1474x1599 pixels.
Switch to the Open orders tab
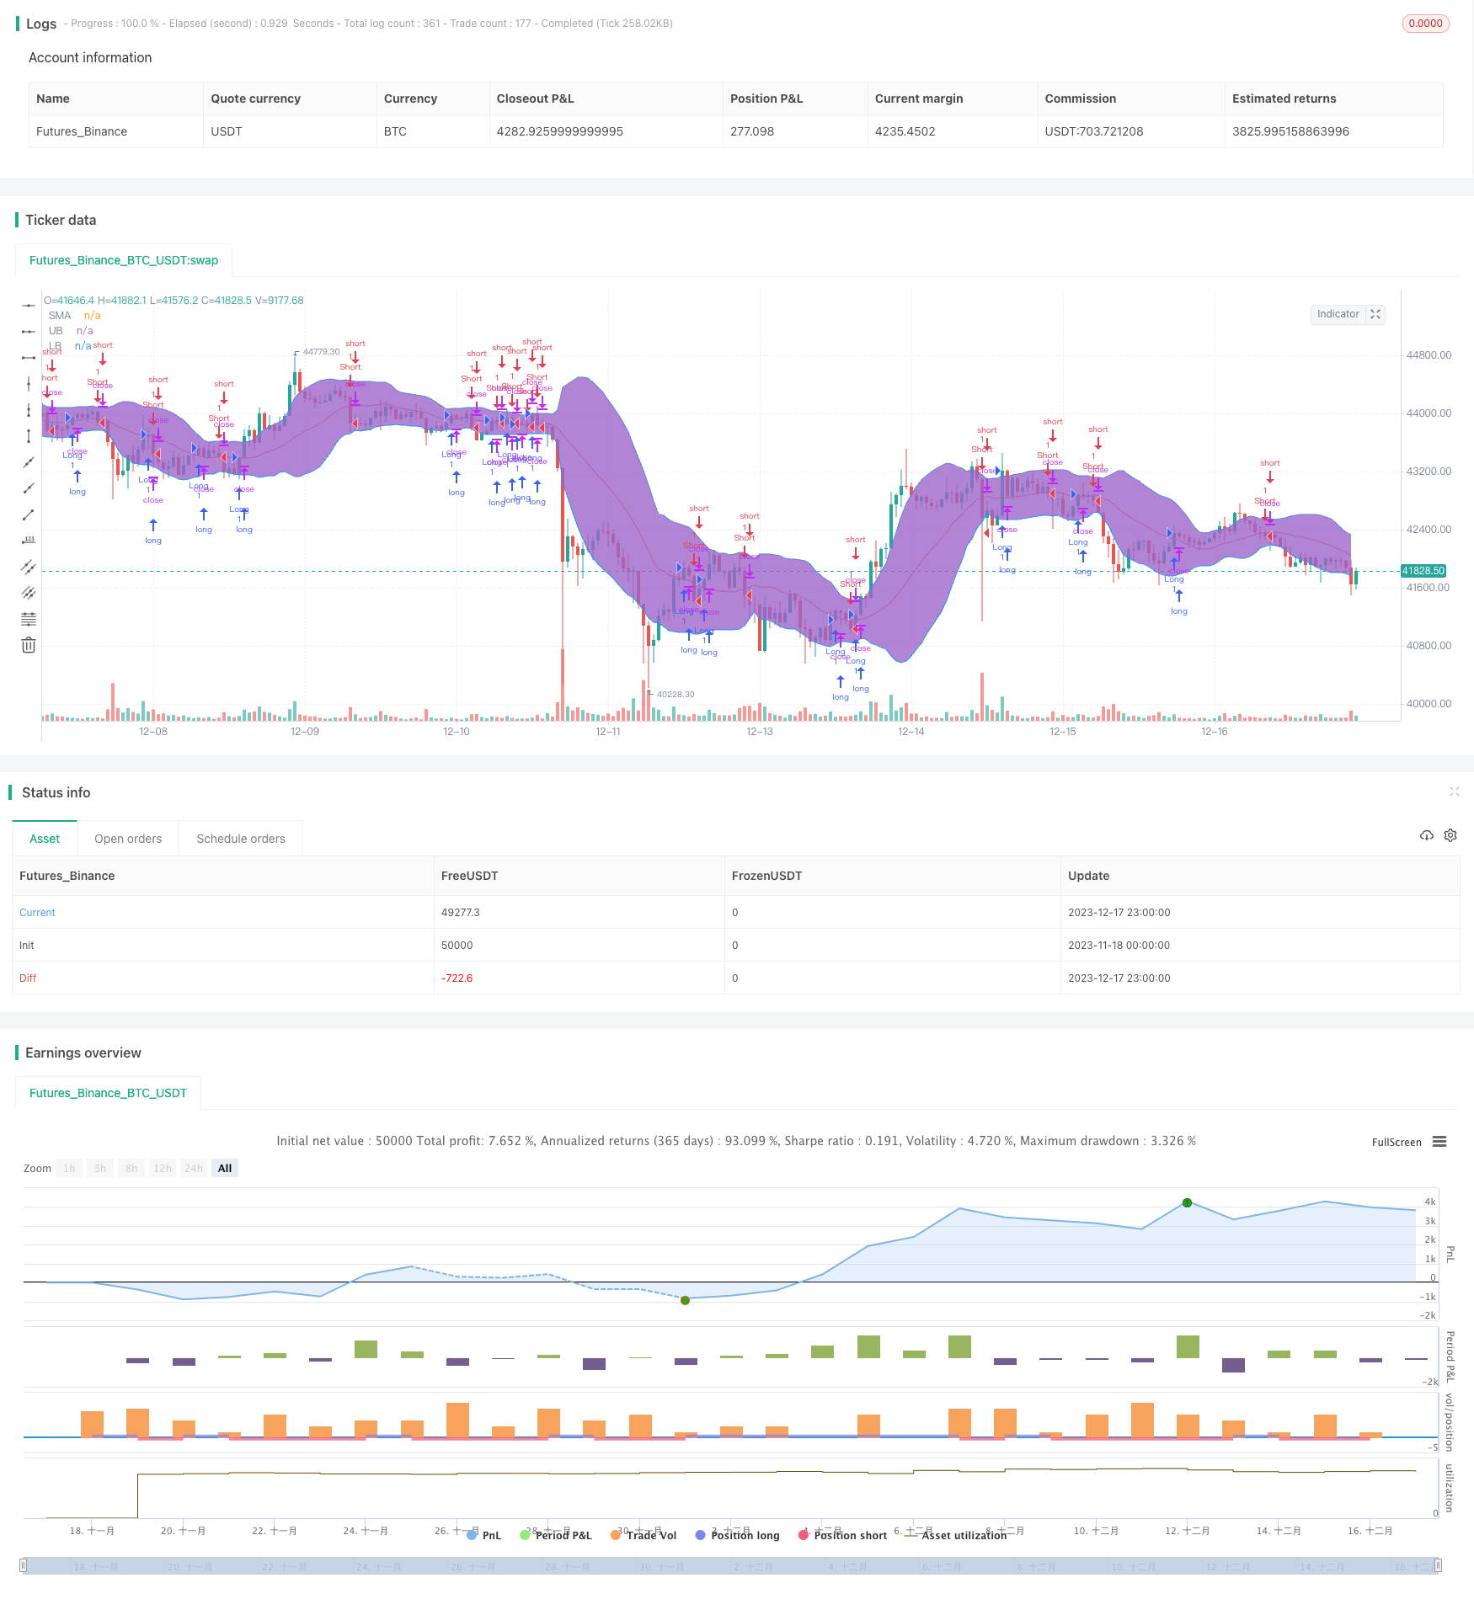click(128, 839)
